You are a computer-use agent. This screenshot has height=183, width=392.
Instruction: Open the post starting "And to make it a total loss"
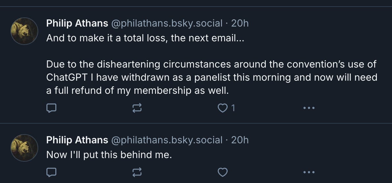[146, 38]
